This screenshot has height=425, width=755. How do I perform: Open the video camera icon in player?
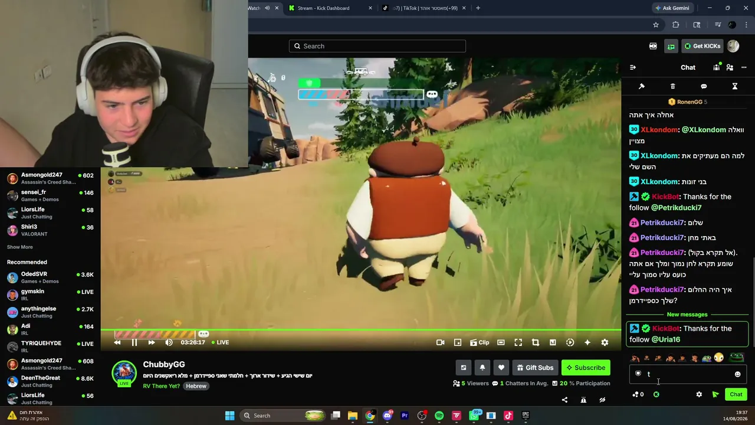point(440,342)
